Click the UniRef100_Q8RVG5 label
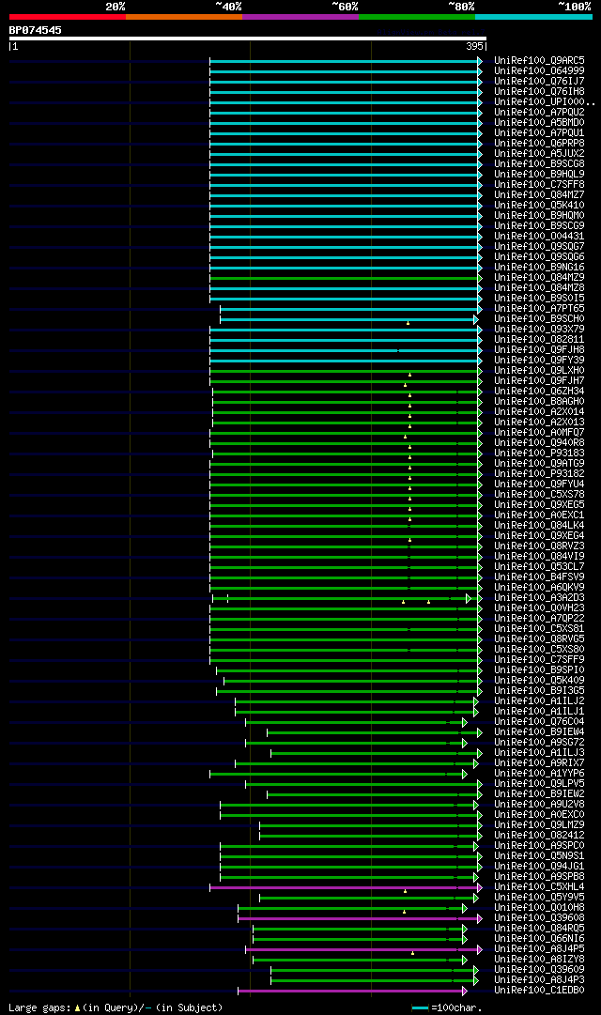Screen dimensions: 601x1015 (x=539, y=639)
